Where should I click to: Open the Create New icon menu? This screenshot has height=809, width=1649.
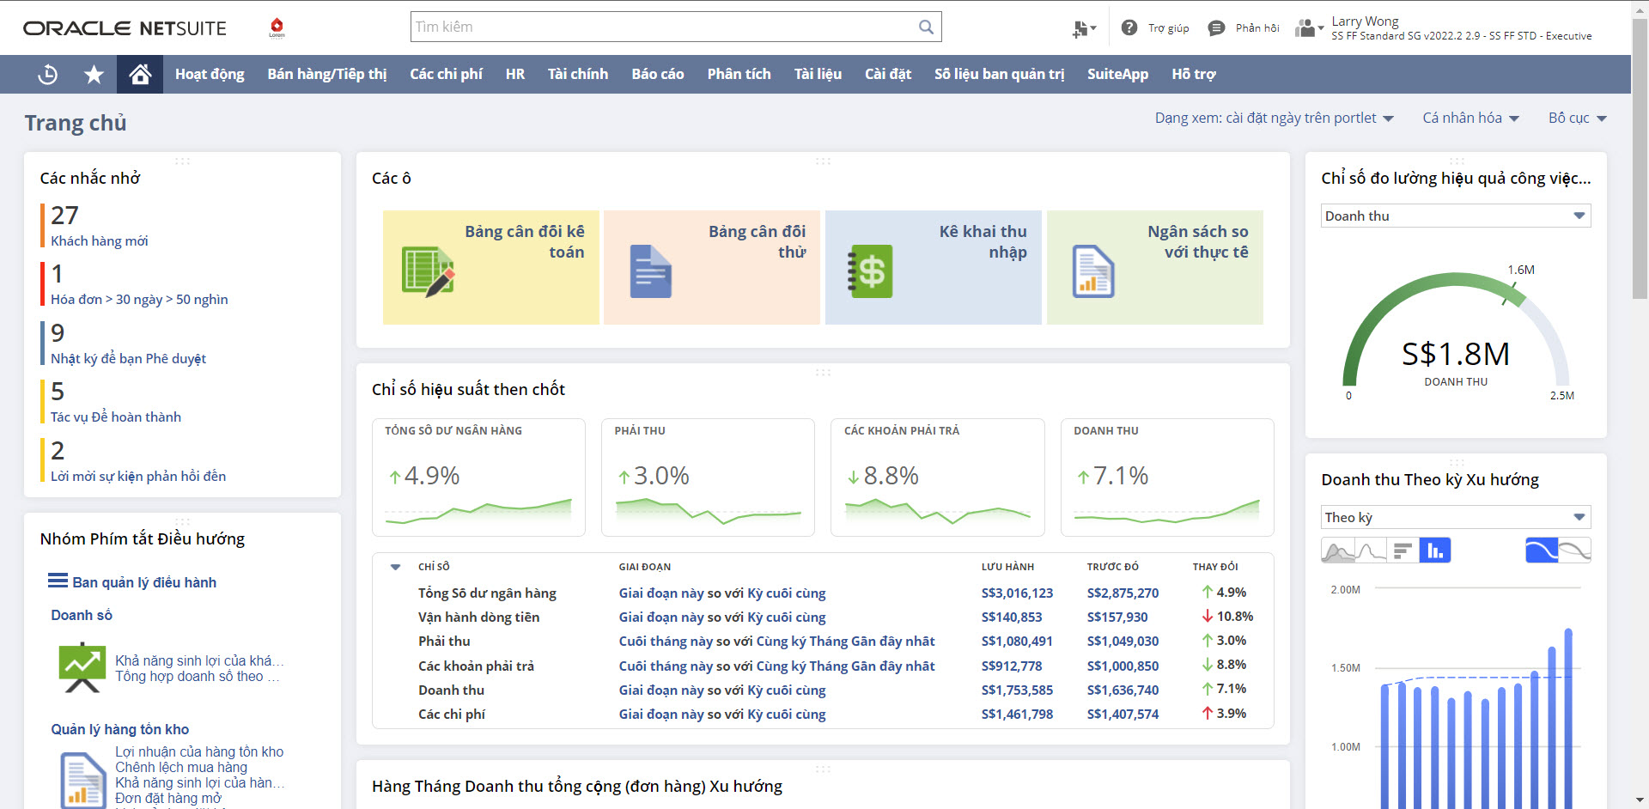[x=1084, y=28]
